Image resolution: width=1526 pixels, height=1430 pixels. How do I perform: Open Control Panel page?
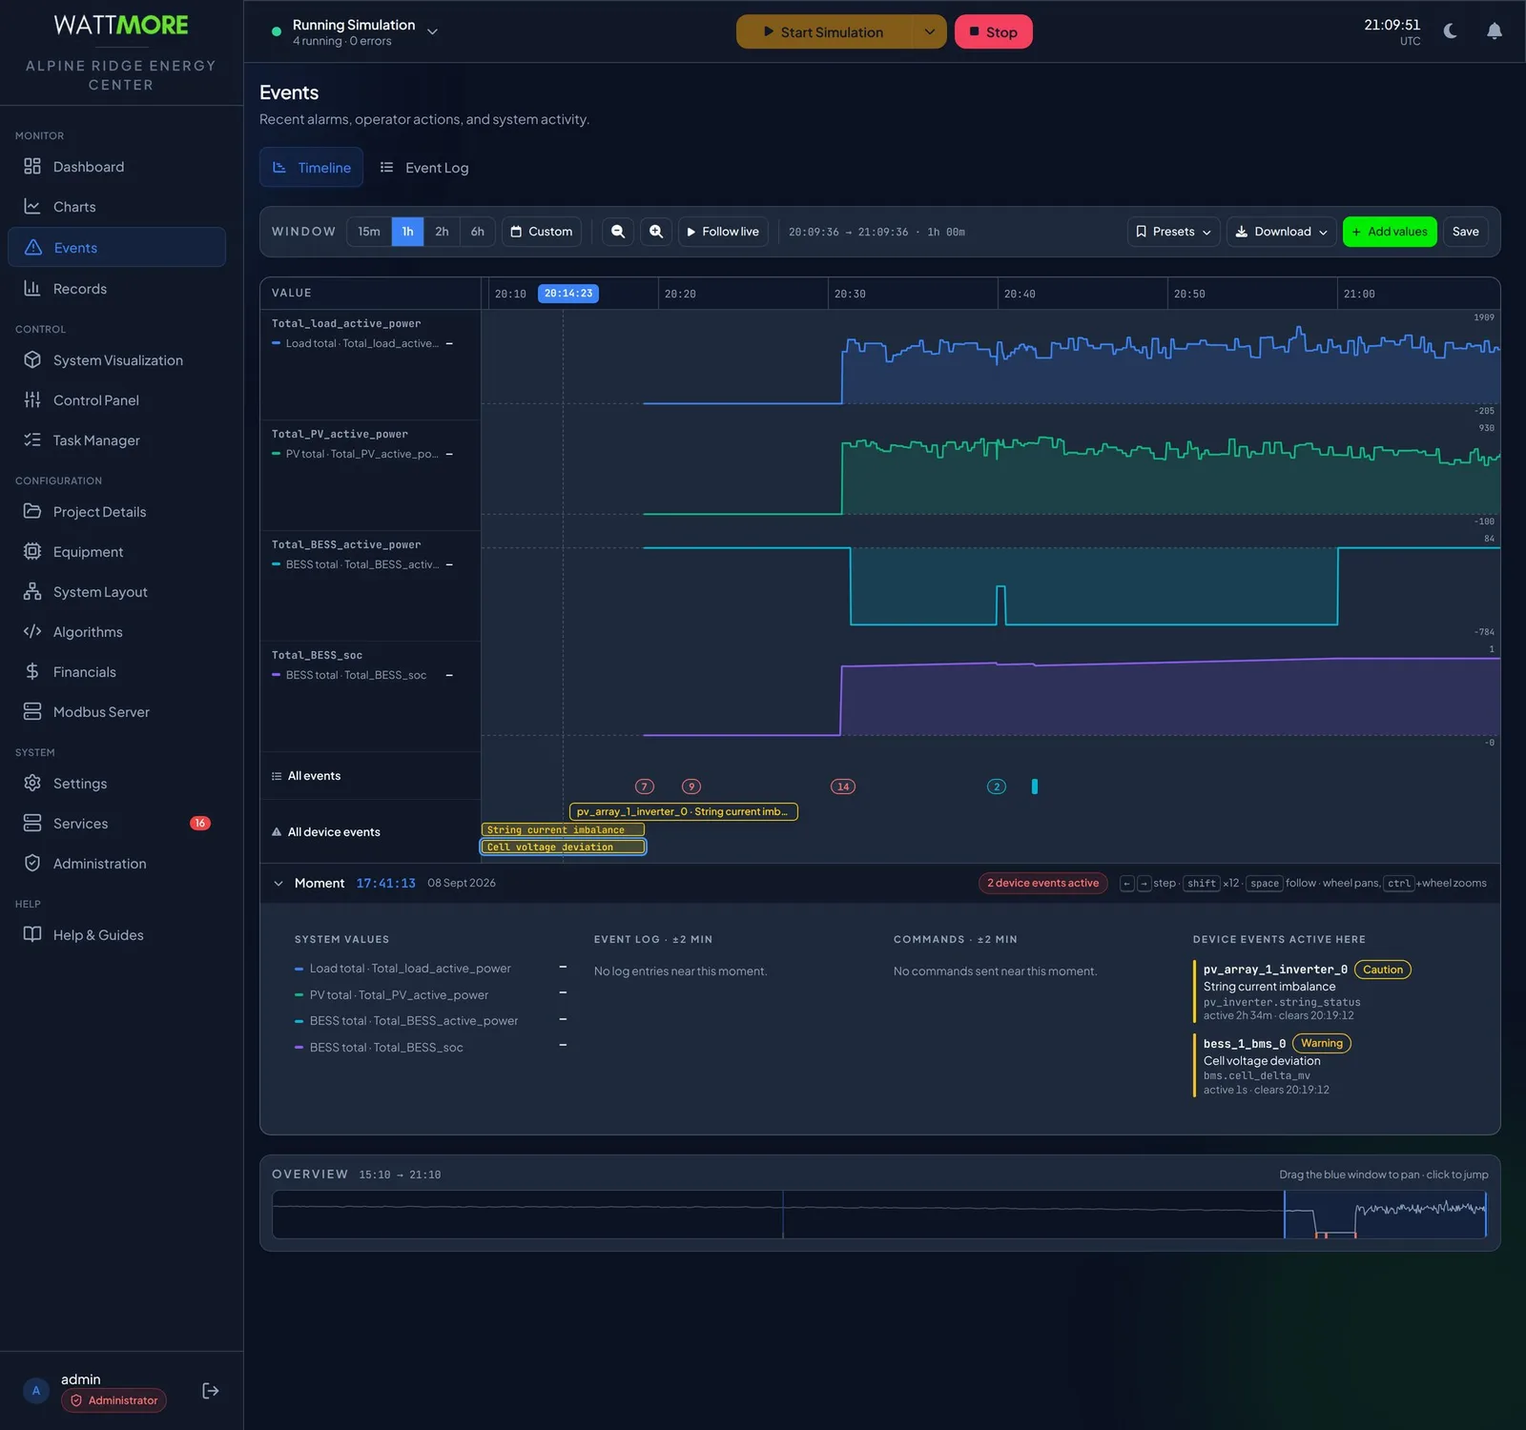point(116,400)
